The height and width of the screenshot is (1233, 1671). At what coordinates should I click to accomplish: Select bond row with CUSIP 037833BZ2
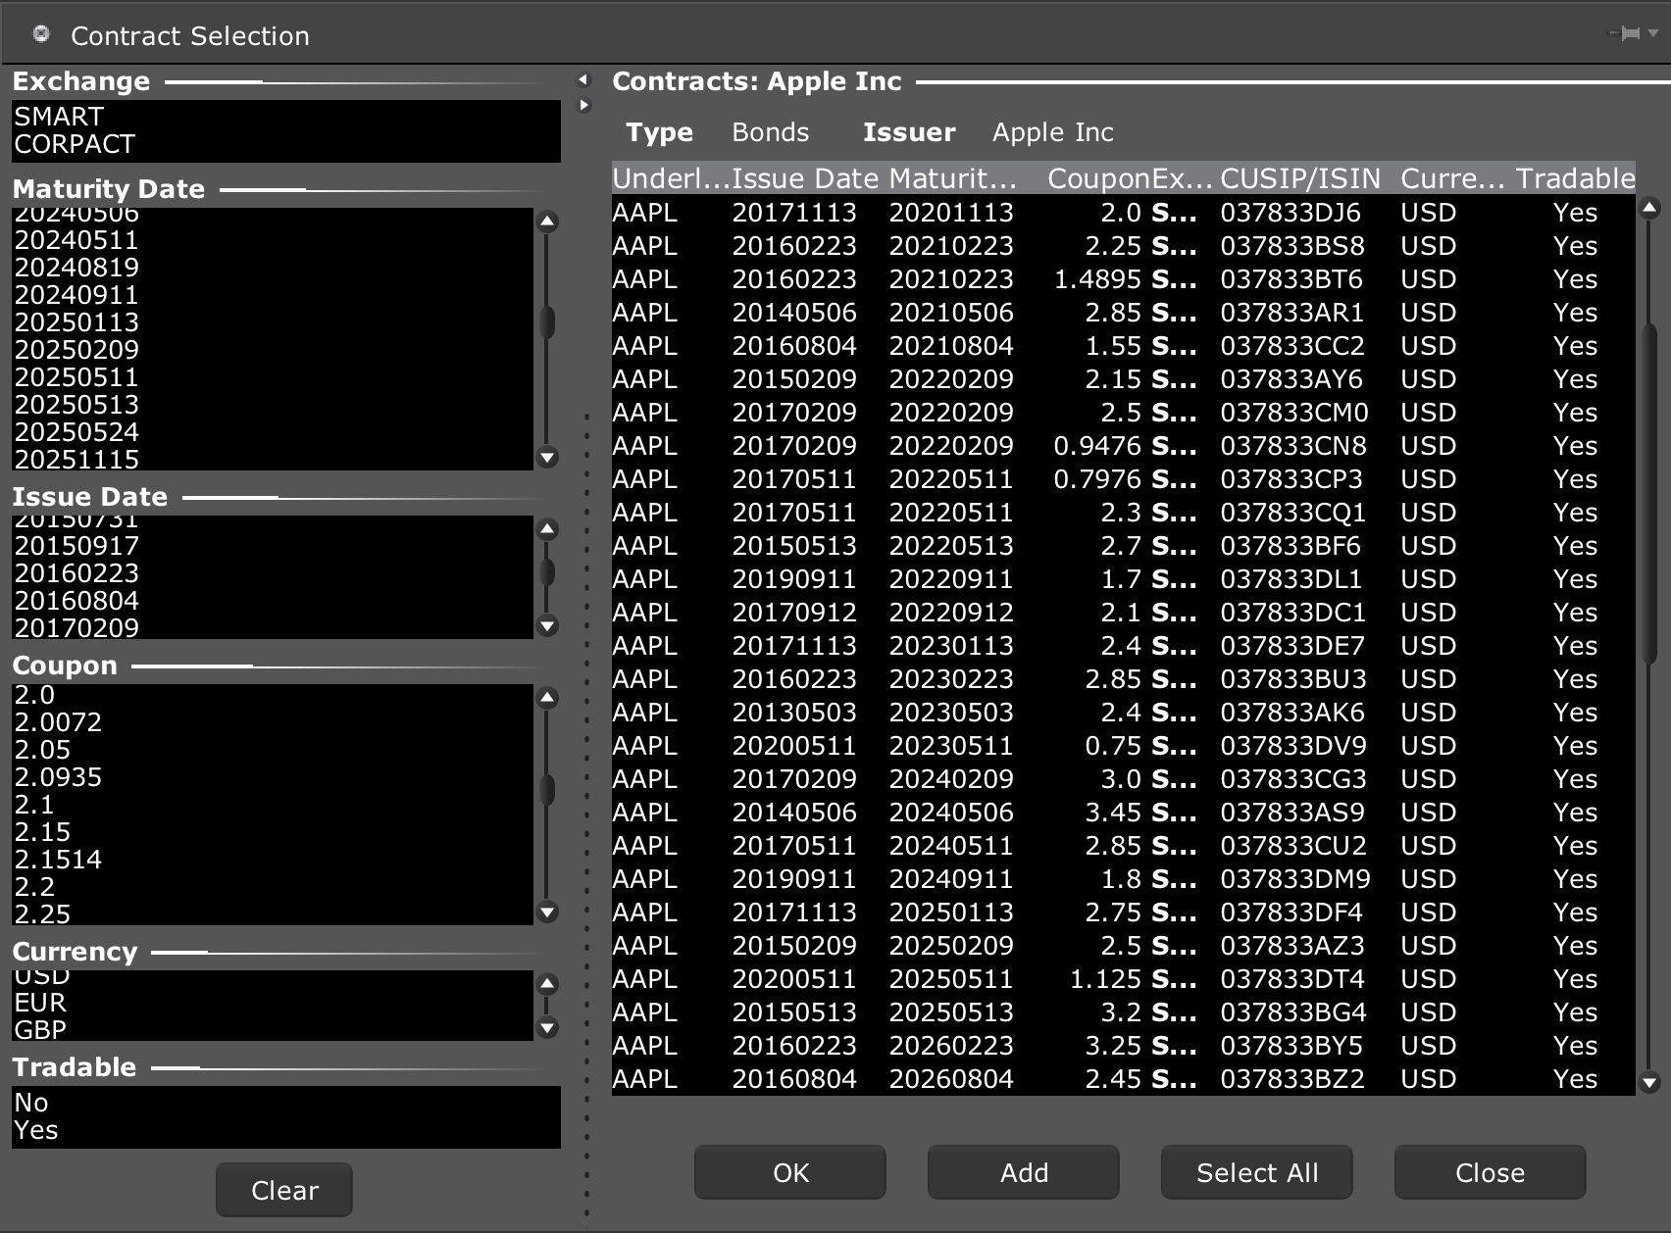(1124, 1079)
